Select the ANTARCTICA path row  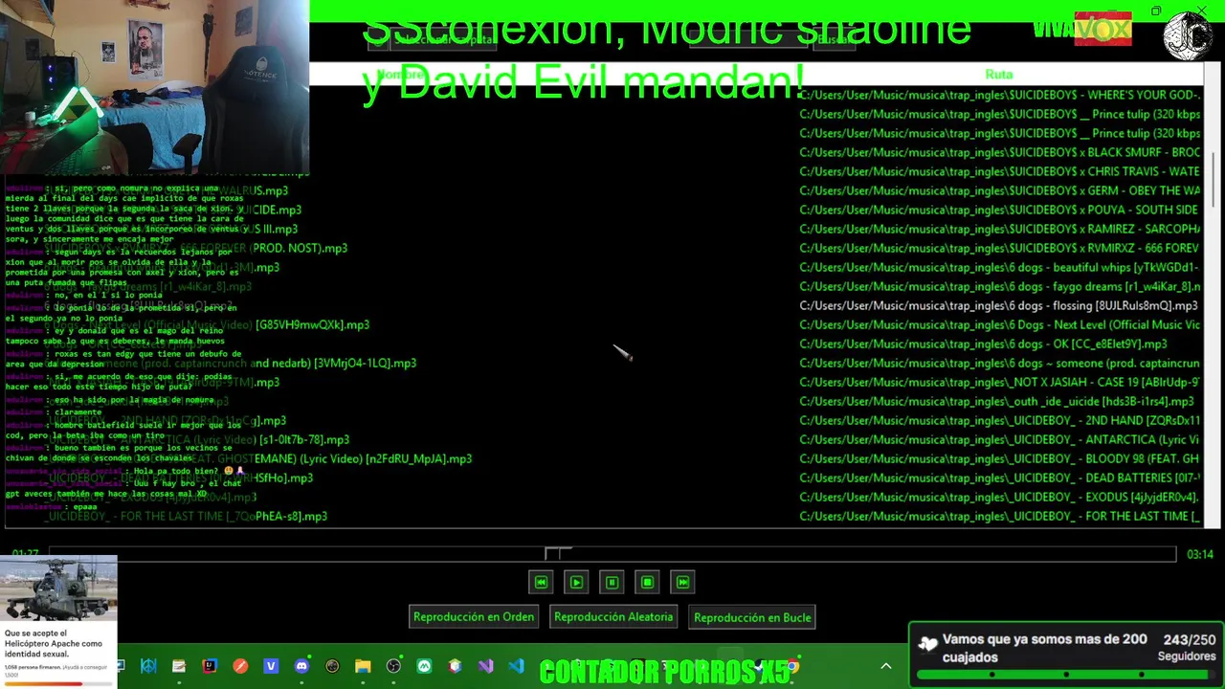pos(999,439)
